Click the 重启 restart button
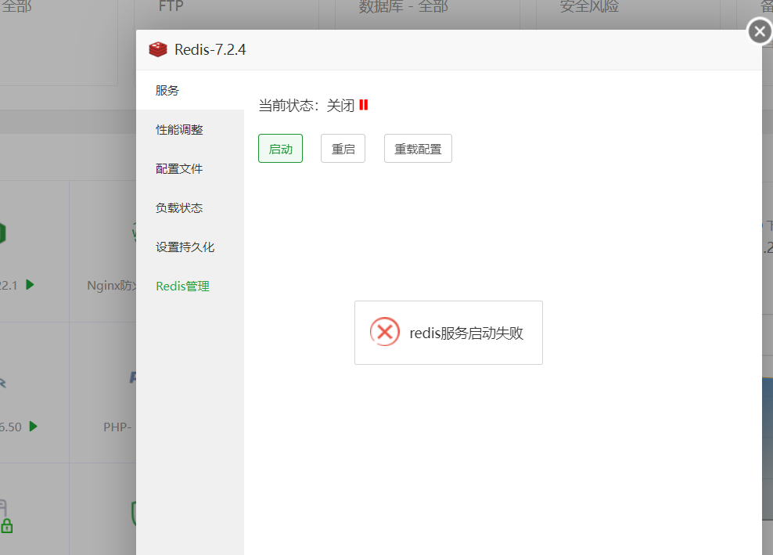The height and width of the screenshot is (555, 773). pos(343,149)
